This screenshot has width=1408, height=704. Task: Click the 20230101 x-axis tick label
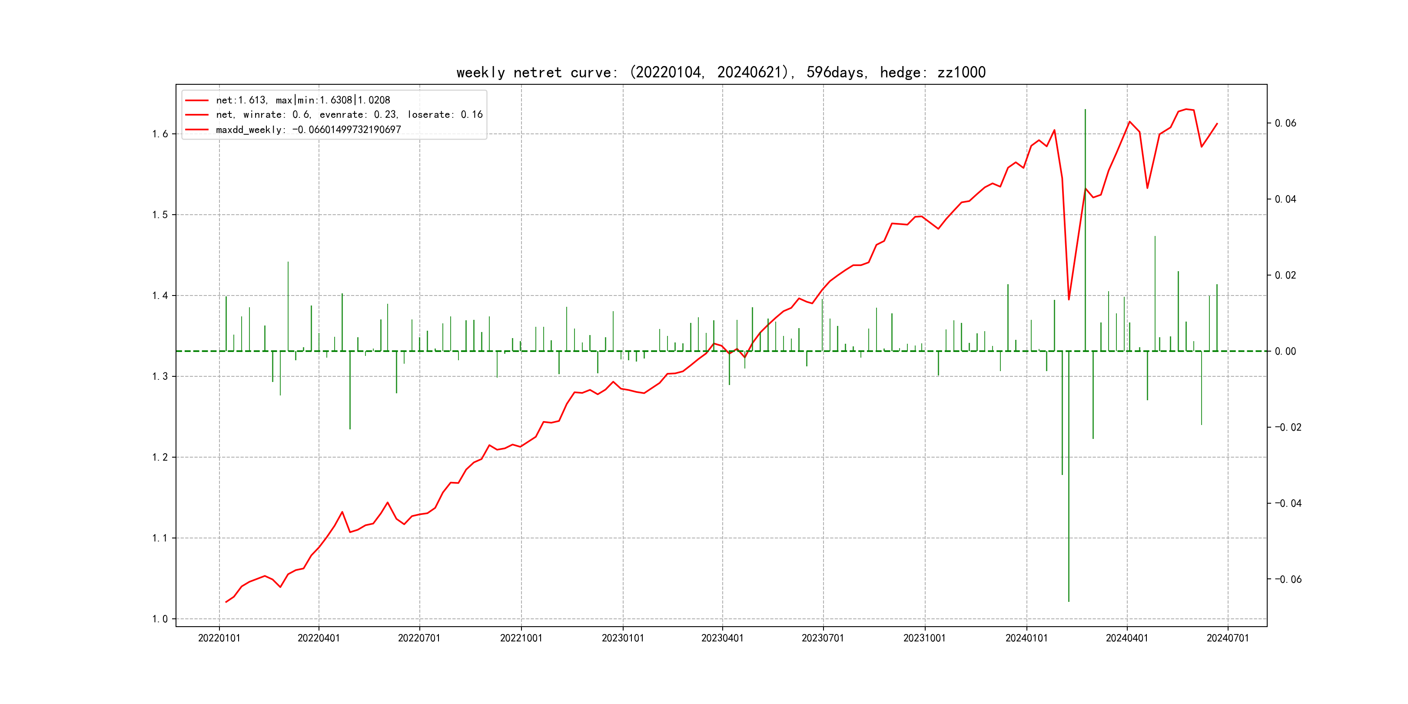[623, 638]
